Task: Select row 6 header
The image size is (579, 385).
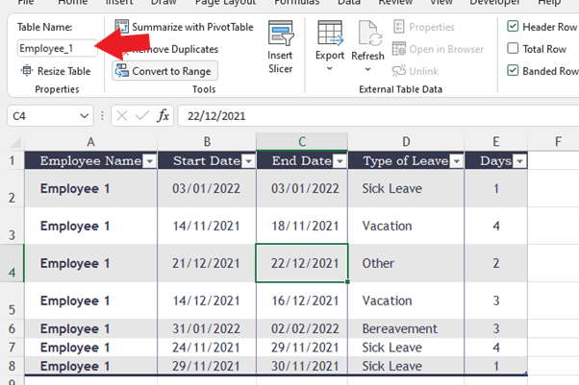Action: click(x=12, y=328)
